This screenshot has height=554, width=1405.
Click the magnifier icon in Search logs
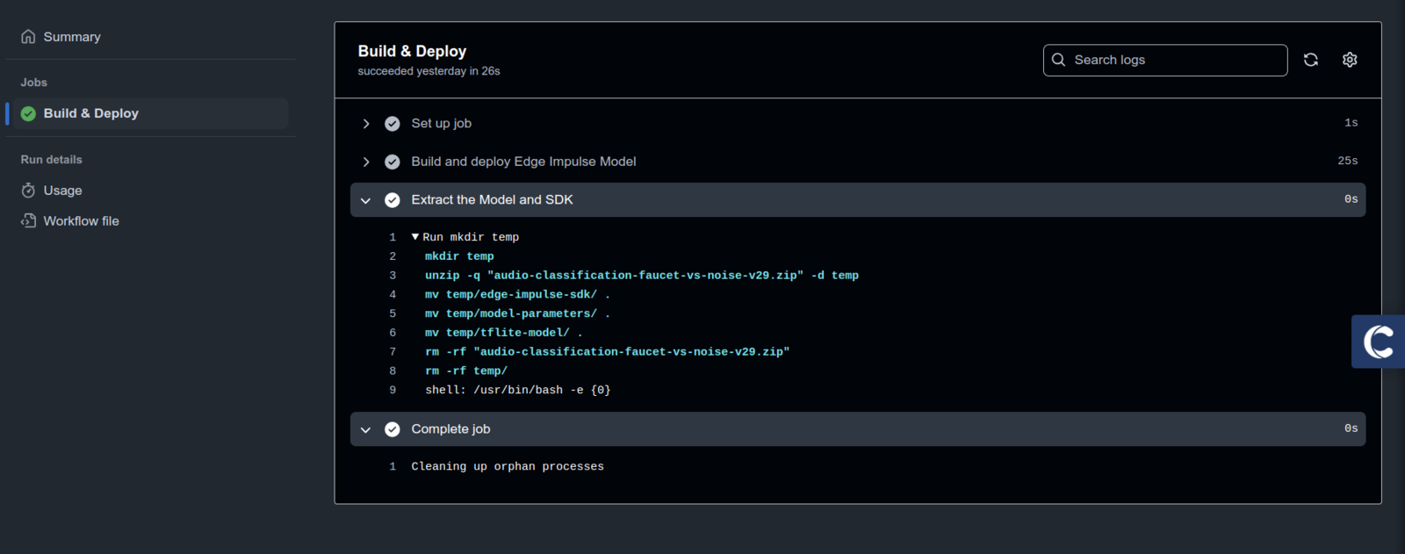[1058, 60]
